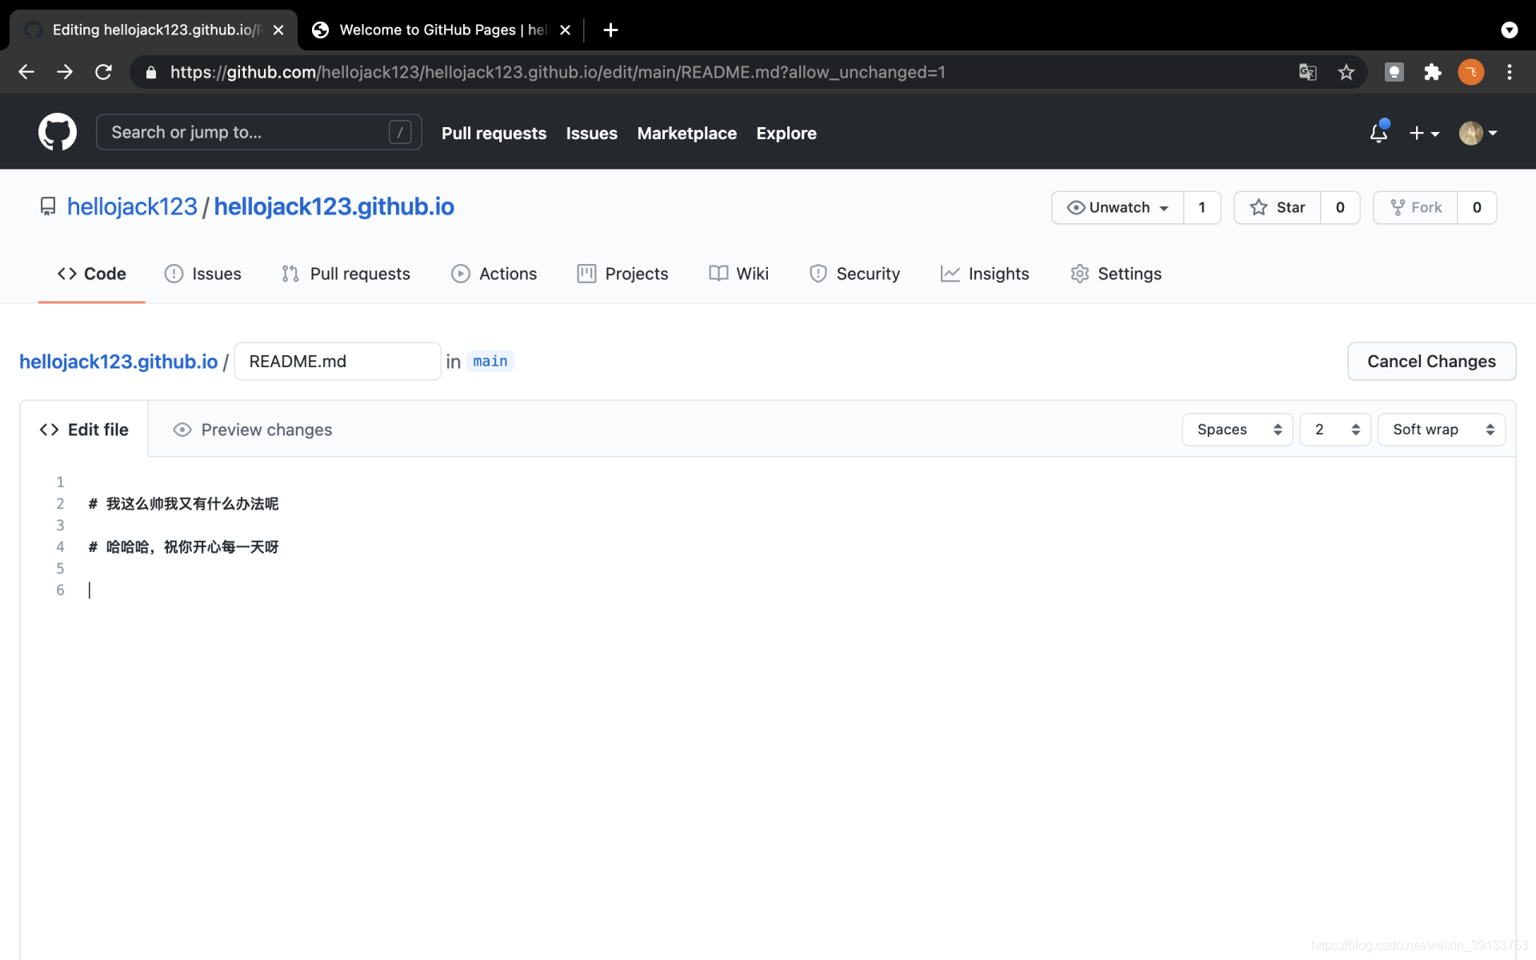This screenshot has height=960, width=1536.
Task: Switch to the Projects tab
Action: coord(622,274)
